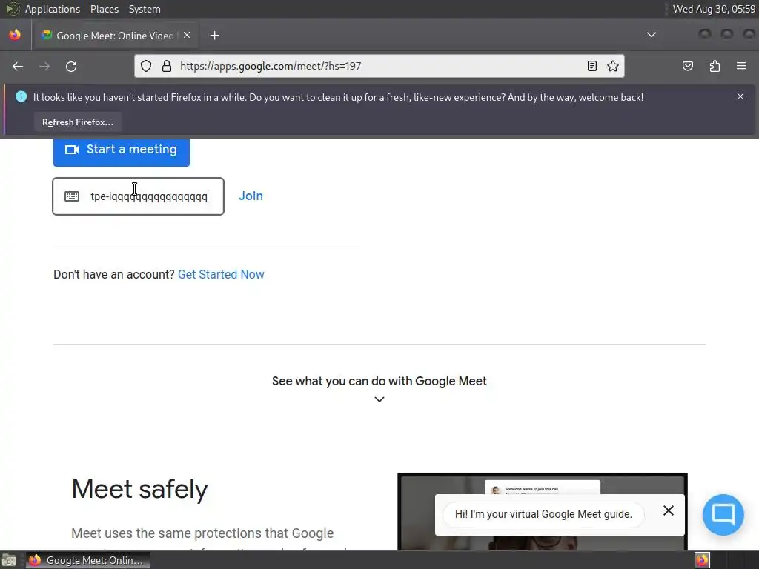Open the System menu
The height and width of the screenshot is (569, 759).
click(x=145, y=9)
